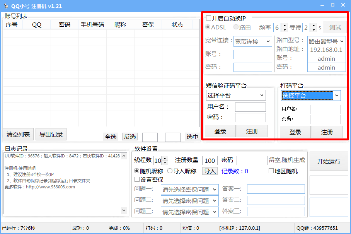Click the 选中 button
The image size is (351, 234).
(x=192, y=137)
